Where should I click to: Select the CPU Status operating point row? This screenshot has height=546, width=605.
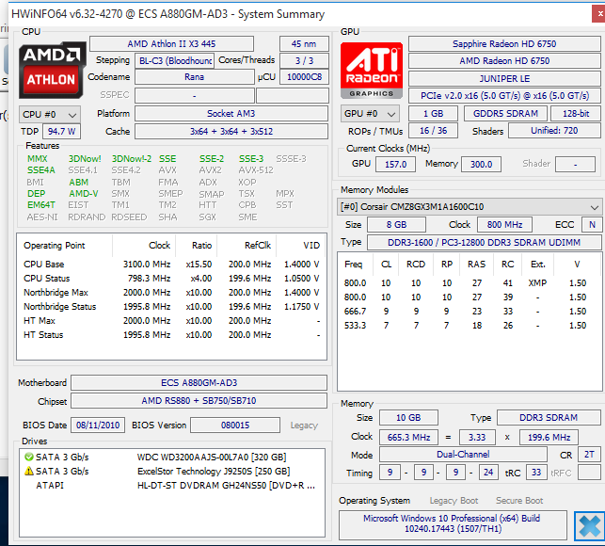coord(171,279)
